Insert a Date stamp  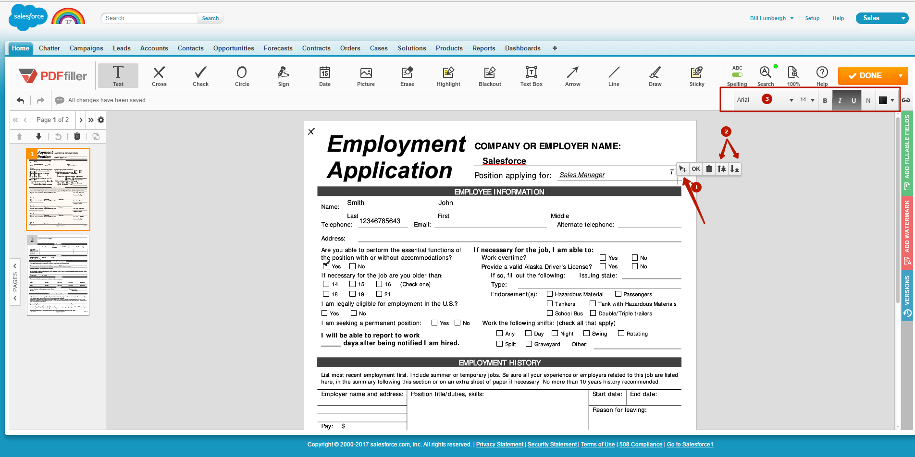325,76
